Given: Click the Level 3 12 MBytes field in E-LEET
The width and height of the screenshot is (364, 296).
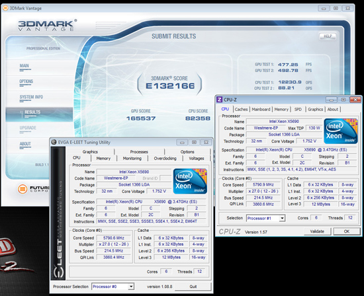Looking at the screenshot, I should (x=171, y=257).
